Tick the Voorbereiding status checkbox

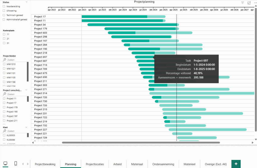point(4,6)
